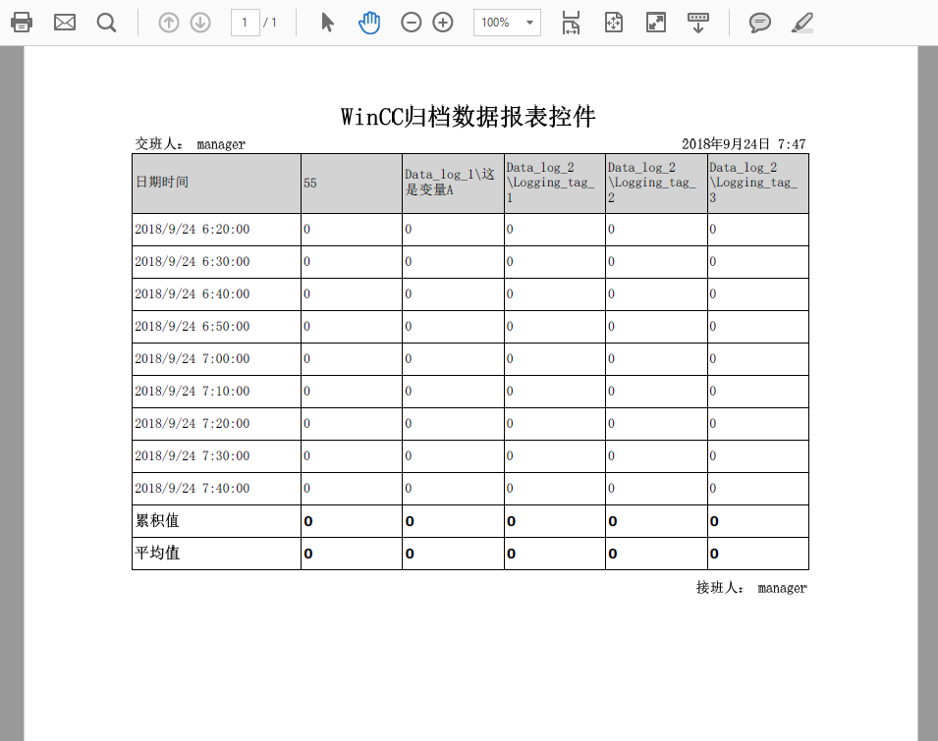Select the Fit Width icon

(x=570, y=22)
